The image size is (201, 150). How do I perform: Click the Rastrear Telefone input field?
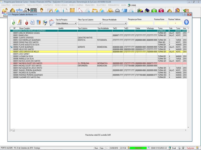tap(175, 23)
